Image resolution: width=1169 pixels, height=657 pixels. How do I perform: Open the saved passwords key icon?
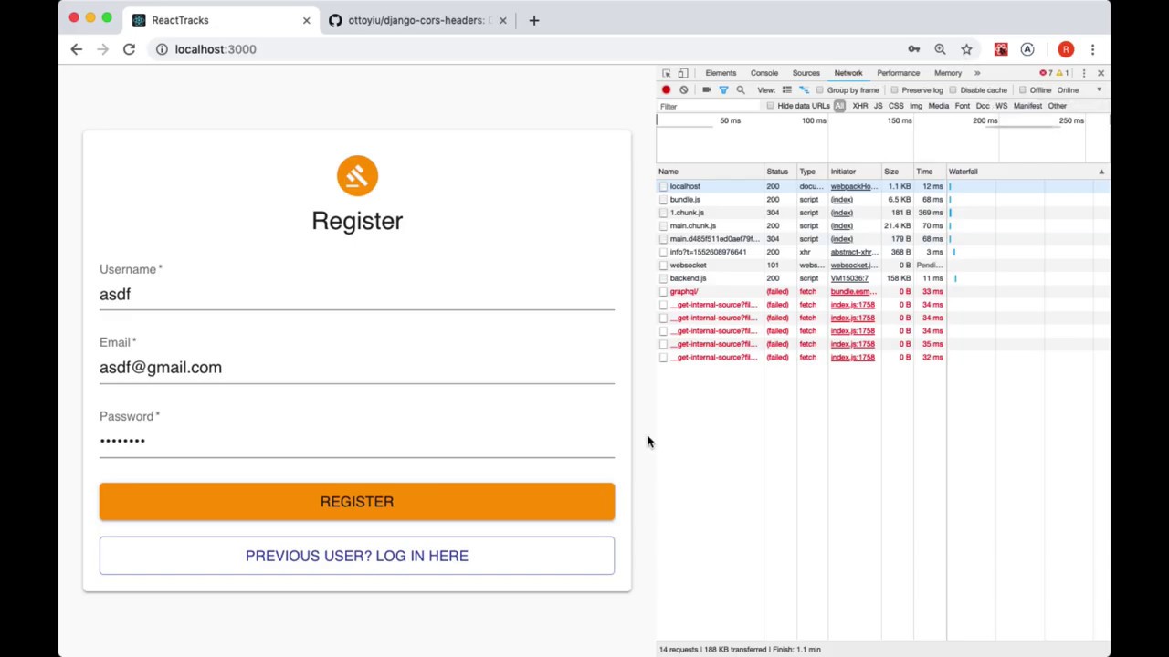point(914,49)
